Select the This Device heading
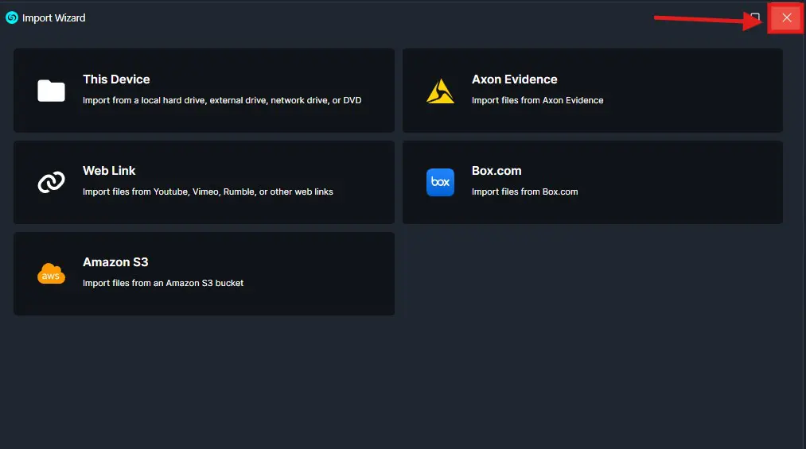The width and height of the screenshot is (806, 449). [116, 79]
